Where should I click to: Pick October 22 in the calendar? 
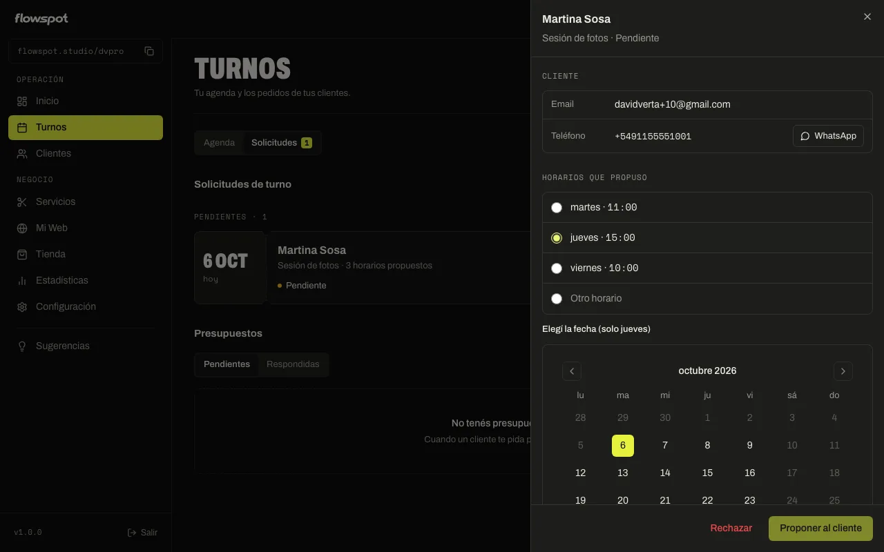point(707,500)
